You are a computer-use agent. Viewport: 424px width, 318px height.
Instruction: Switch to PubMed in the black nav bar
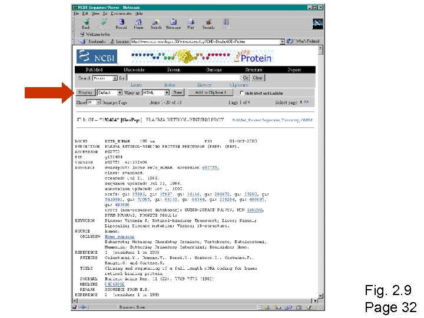94,69
